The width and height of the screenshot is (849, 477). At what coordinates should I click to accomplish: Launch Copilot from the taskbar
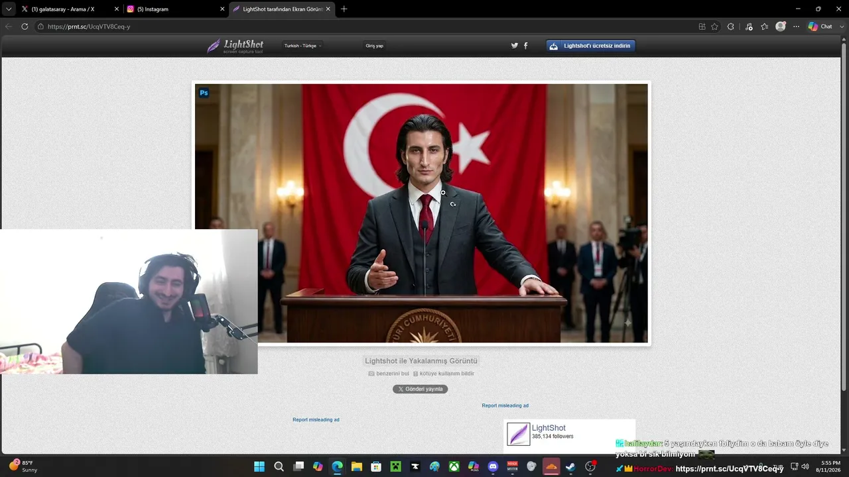click(318, 466)
